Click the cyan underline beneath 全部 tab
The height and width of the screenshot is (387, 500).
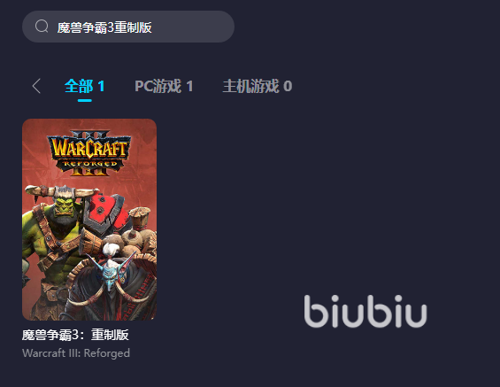click(84, 100)
